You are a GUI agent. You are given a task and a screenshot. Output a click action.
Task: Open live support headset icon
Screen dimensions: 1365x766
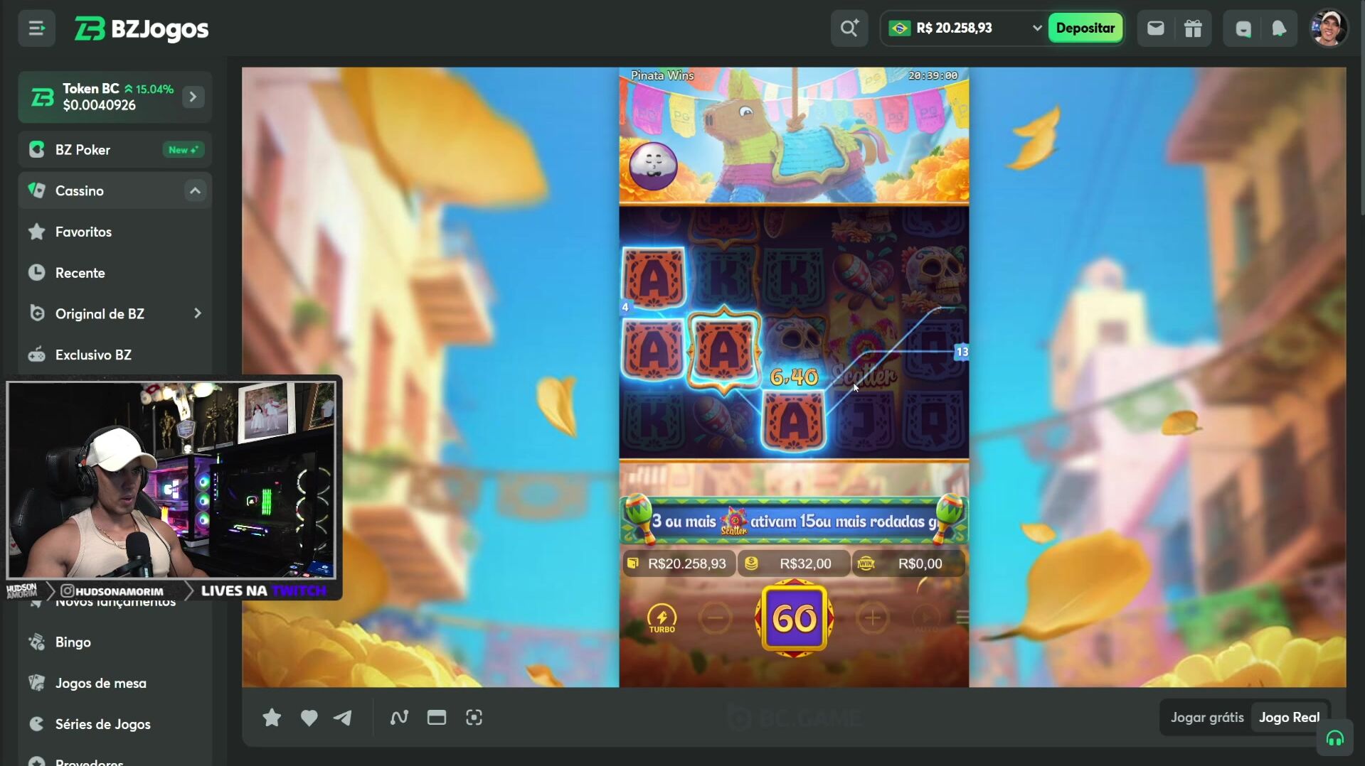click(x=1334, y=739)
